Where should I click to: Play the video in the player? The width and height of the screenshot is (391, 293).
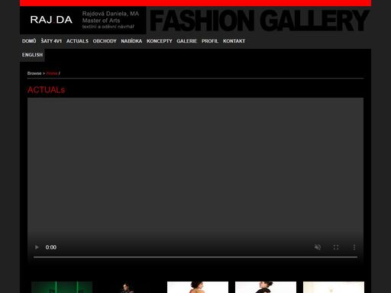[37, 247]
